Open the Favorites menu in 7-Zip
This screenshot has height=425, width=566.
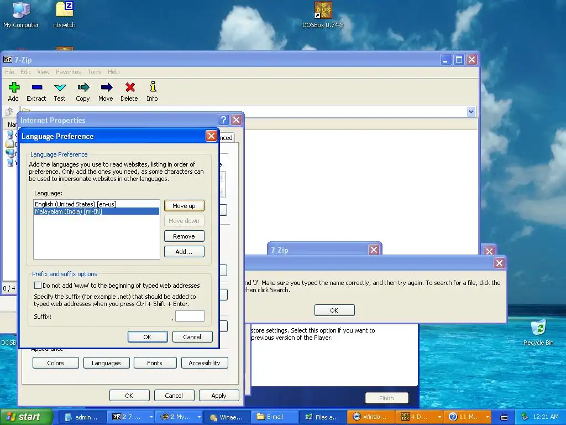(x=68, y=72)
